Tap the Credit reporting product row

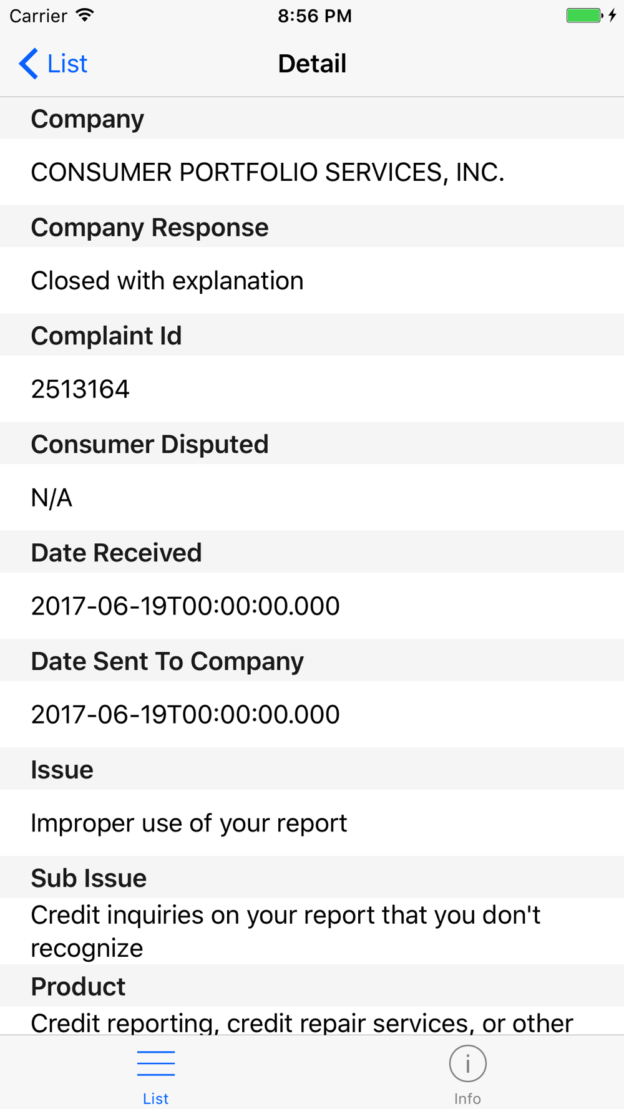(312, 1021)
